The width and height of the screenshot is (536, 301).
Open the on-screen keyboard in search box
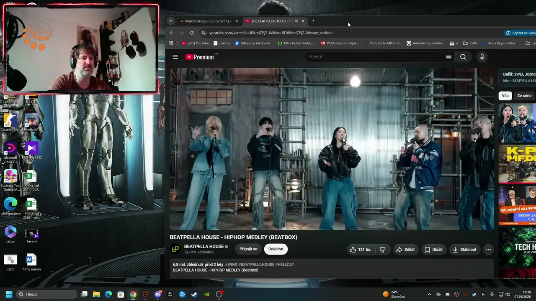coord(448,57)
